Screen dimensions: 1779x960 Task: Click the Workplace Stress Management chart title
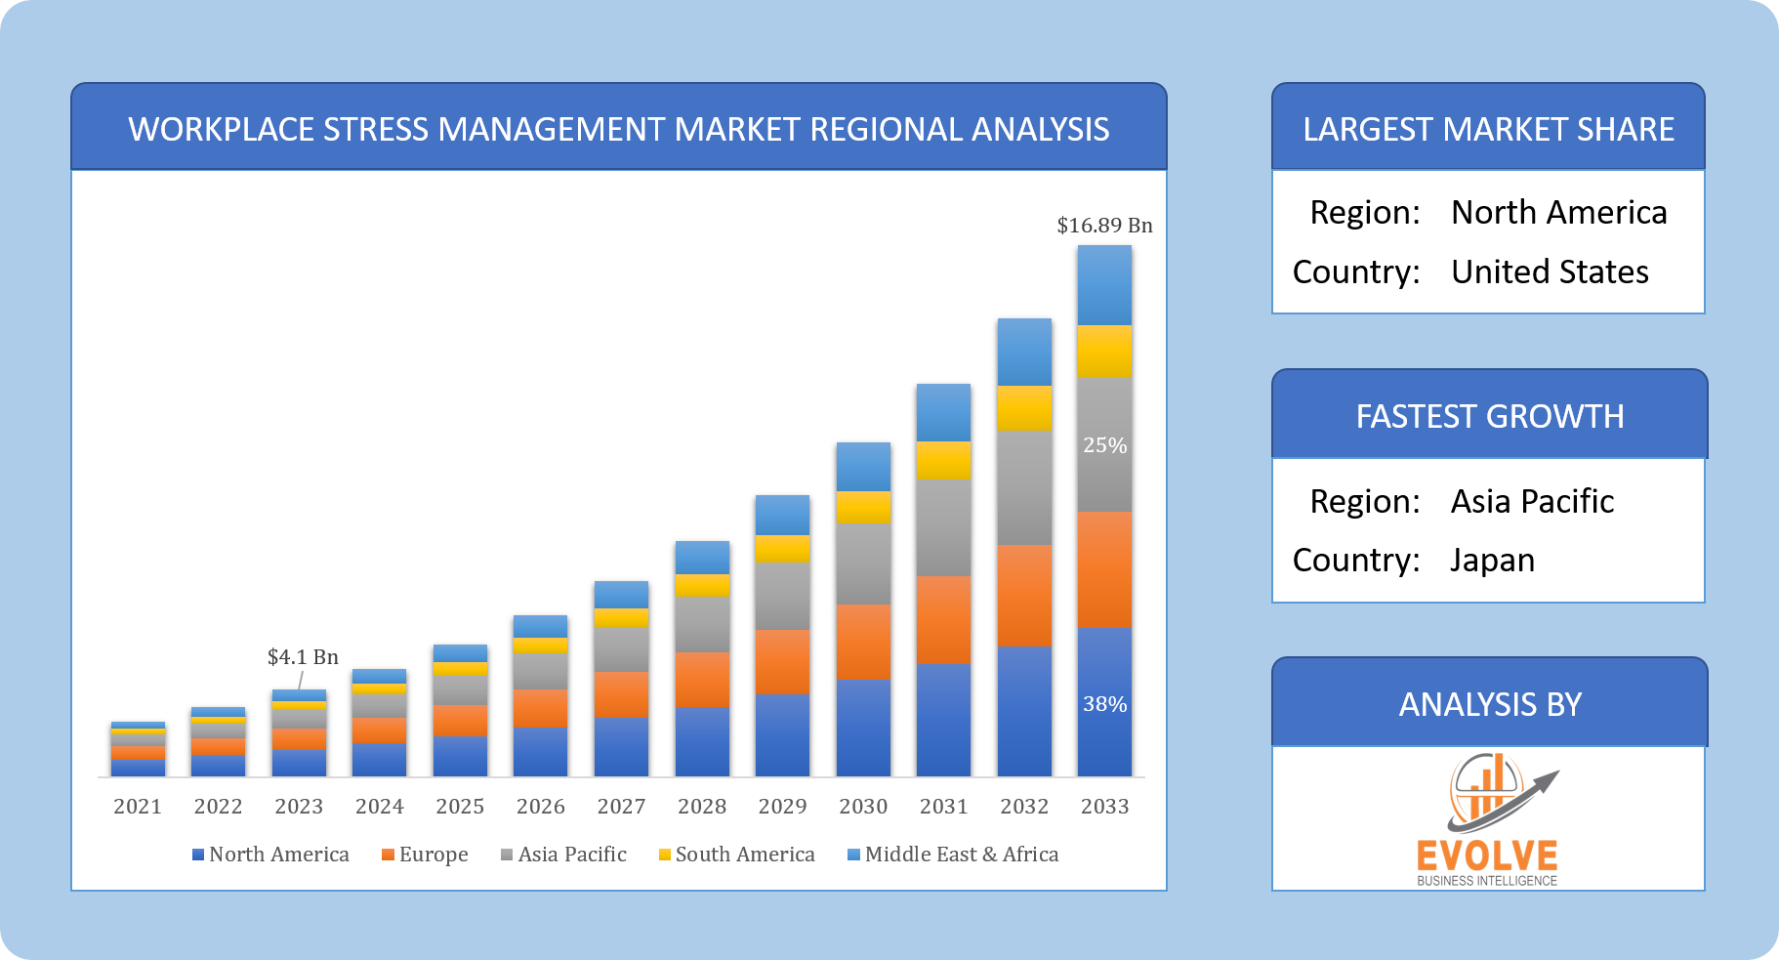(618, 129)
